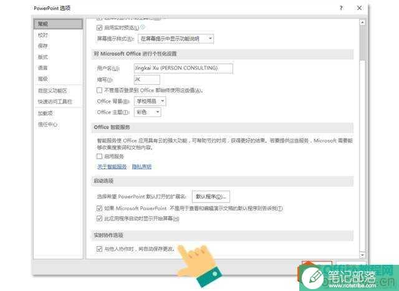Click the vertical scrollbar thumb

tap(362, 43)
